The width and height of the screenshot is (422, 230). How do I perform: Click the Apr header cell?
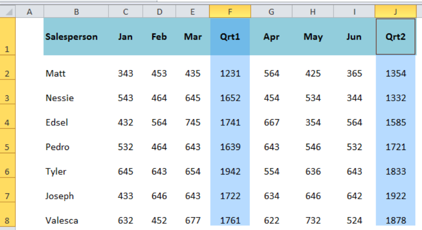(x=272, y=37)
